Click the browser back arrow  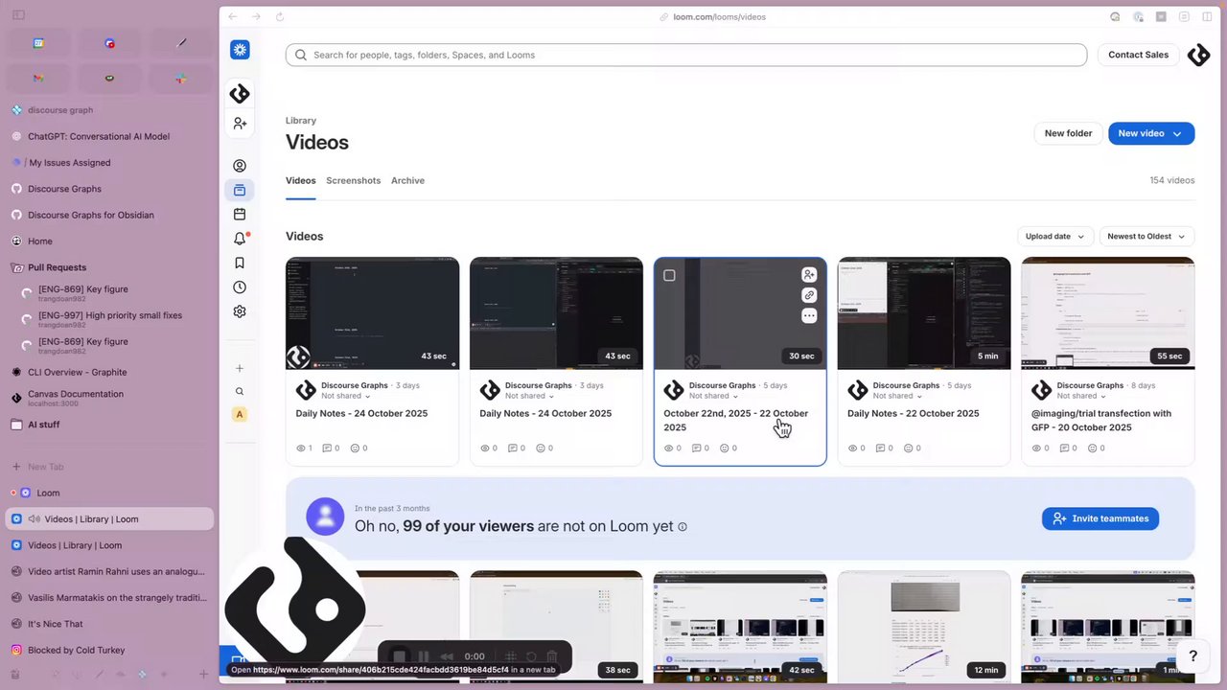233,16
